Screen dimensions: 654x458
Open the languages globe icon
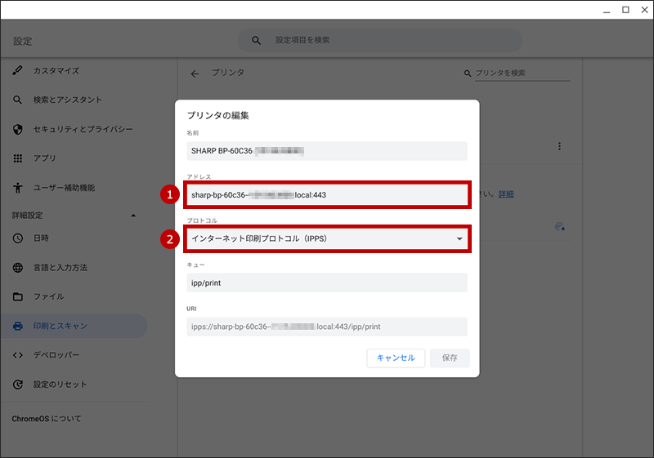coord(17,267)
